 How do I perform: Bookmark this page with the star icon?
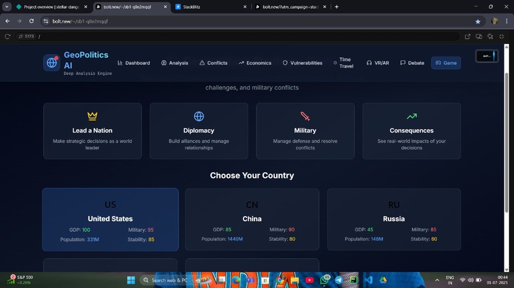pos(478,21)
